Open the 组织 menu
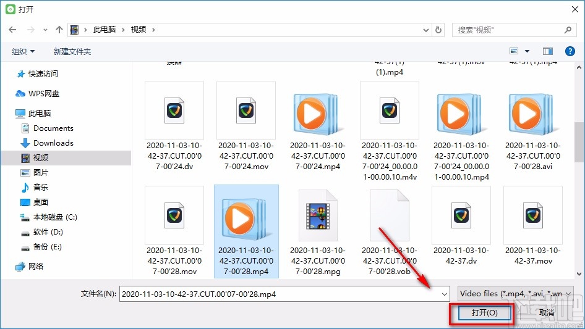585x329 pixels. [x=23, y=51]
